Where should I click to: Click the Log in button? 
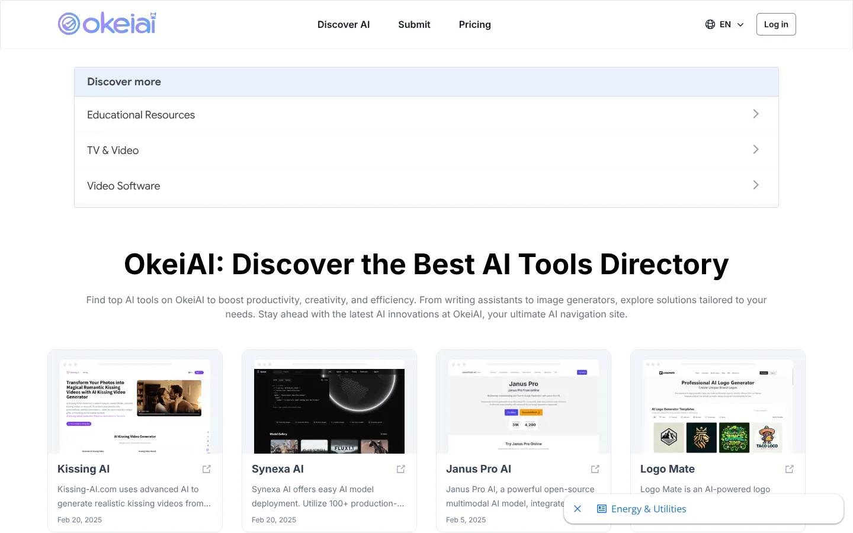(x=776, y=24)
